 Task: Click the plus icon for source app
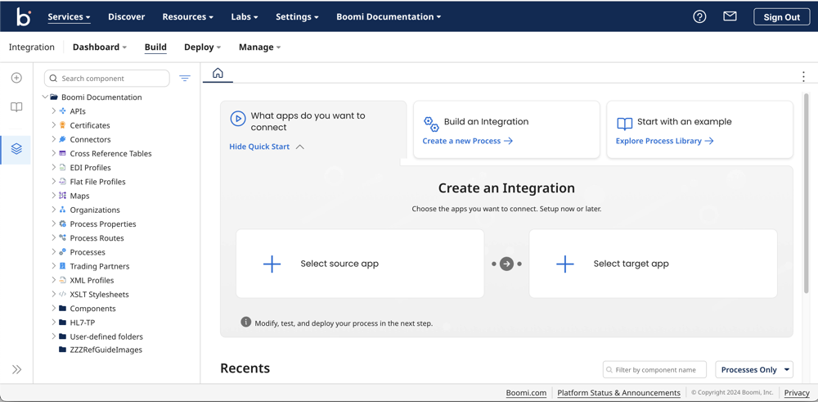click(272, 264)
